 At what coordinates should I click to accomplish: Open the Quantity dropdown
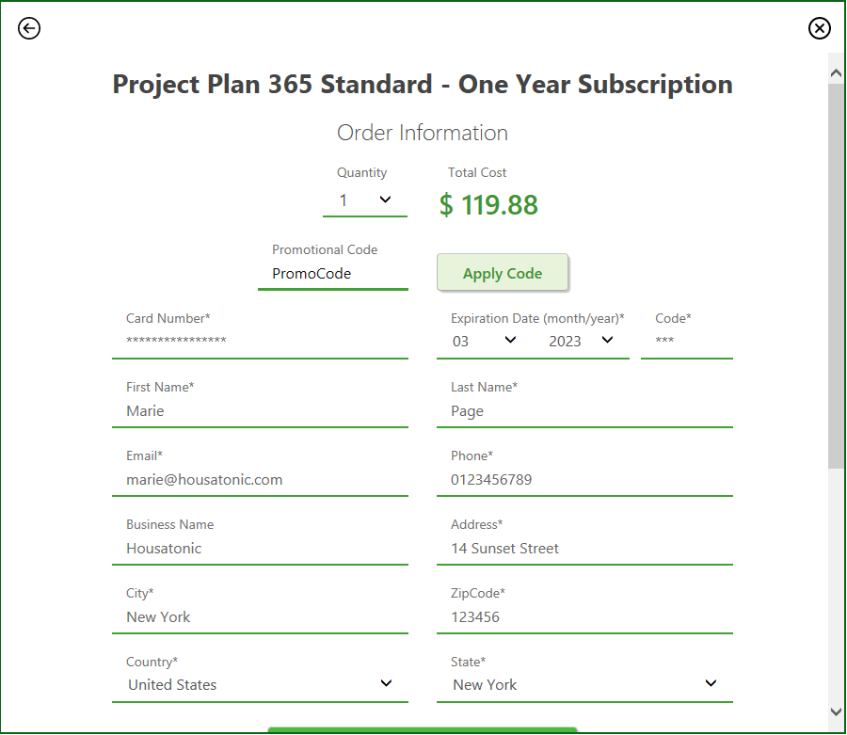tap(365, 200)
